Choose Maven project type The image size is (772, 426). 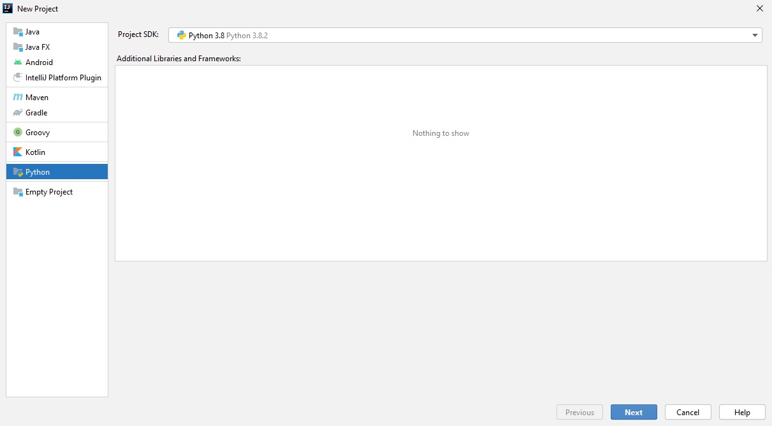pyautogui.click(x=57, y=97)
